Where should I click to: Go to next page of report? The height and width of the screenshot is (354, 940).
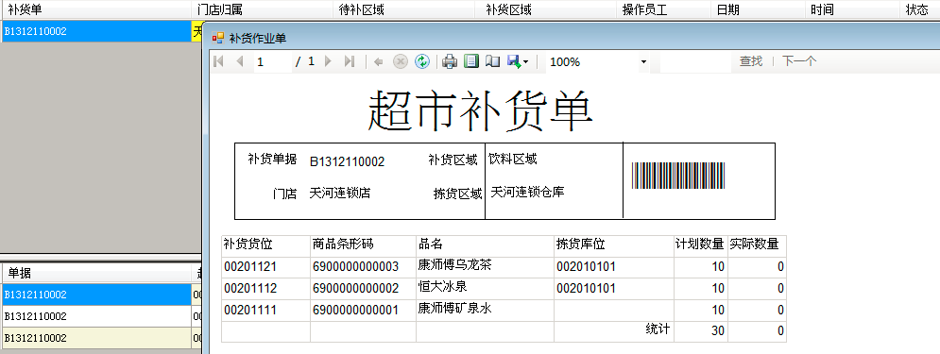pos(328,61)
